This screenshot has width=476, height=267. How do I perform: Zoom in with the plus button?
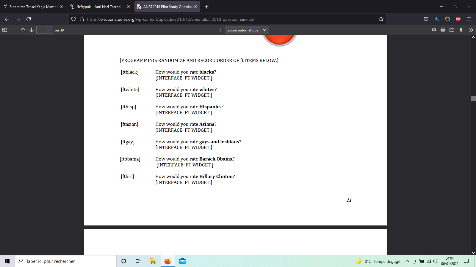220,30
